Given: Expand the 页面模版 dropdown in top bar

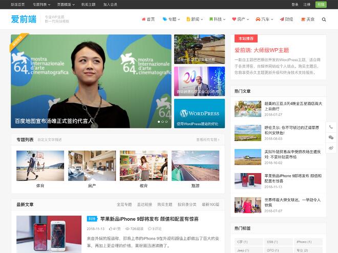Looking at the screenshot, I should 66,5.
